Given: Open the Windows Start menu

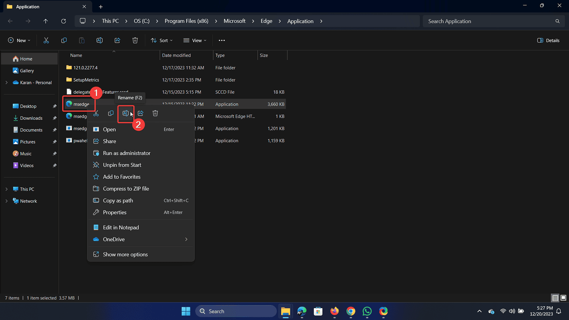Looking at the screenshot, I should tap(186, 311).
